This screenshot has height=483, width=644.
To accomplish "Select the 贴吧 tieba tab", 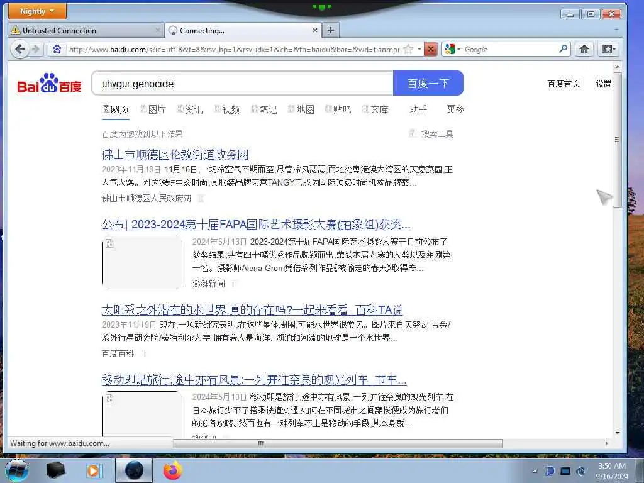I will click(338, 109).
